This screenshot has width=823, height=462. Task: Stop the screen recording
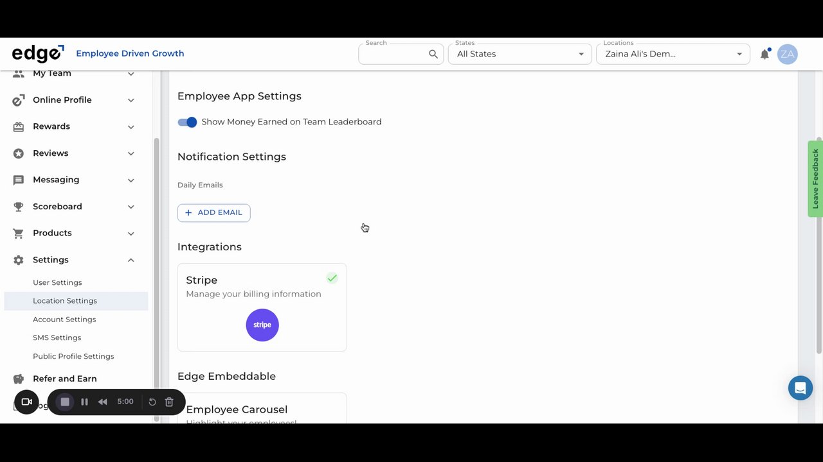[65, 402]
